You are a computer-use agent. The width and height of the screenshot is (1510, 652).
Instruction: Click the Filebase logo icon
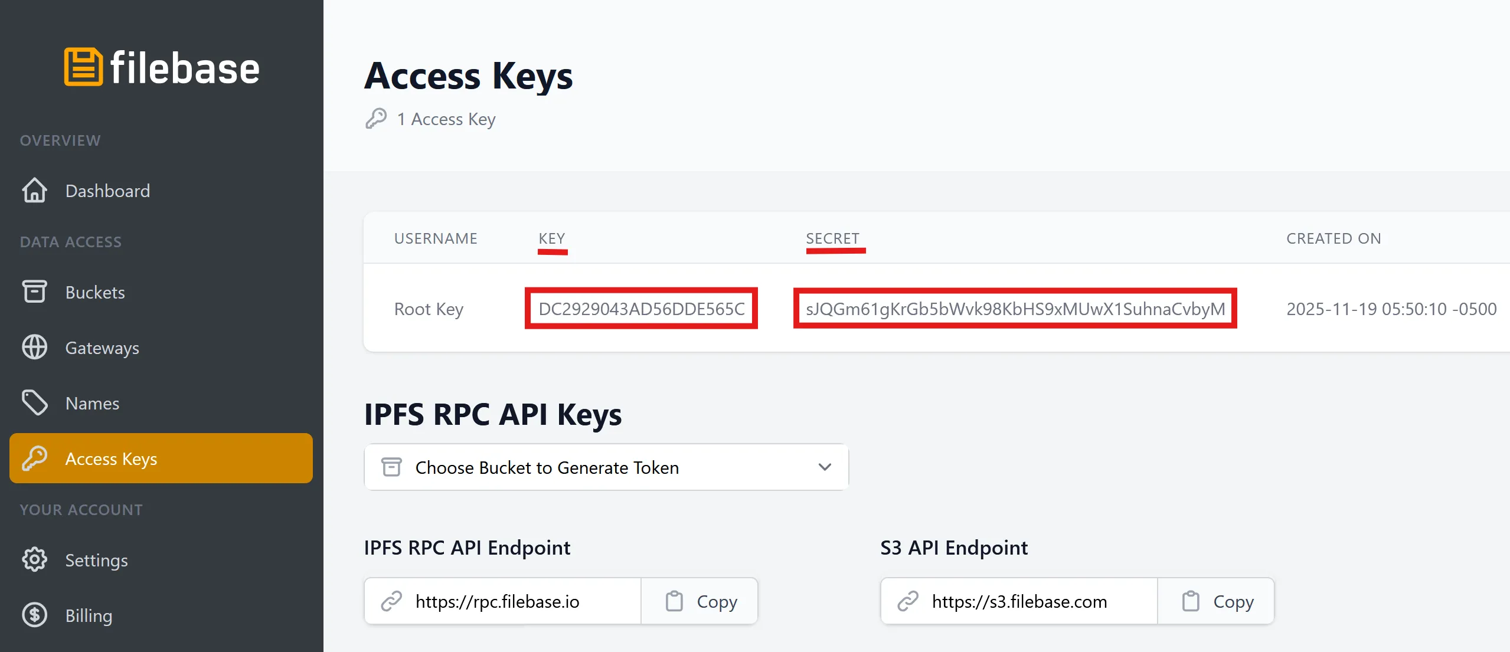83,67
